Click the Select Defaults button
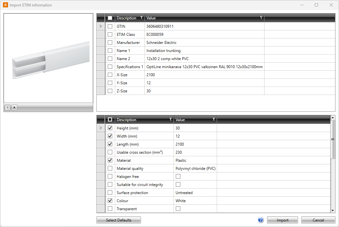 coord(119,220)
